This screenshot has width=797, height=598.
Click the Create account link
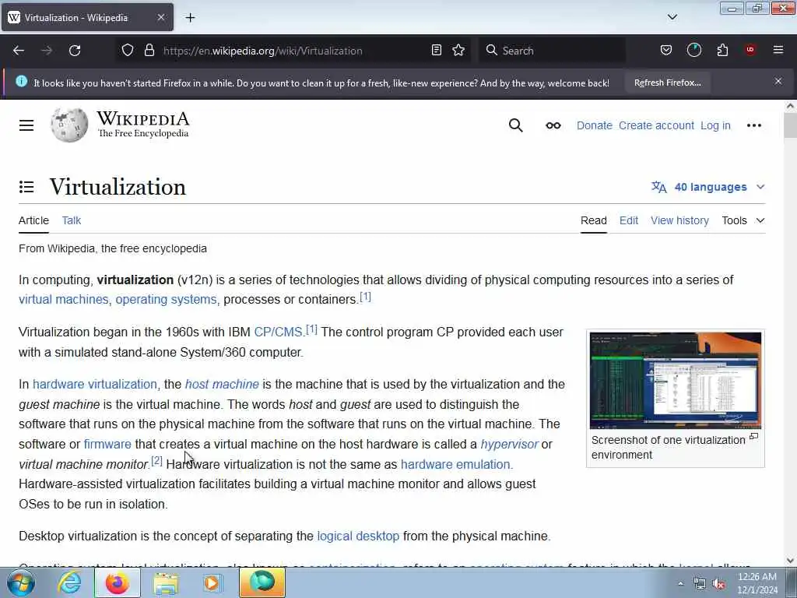[656, 125]
